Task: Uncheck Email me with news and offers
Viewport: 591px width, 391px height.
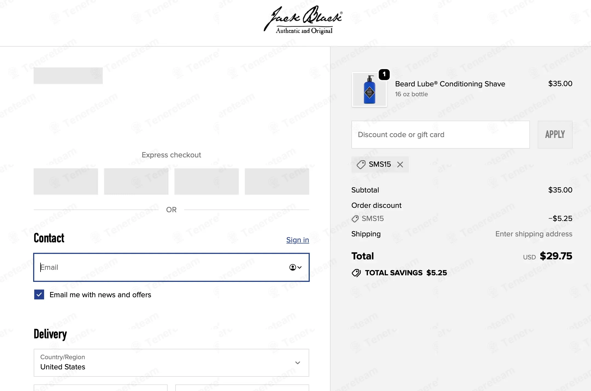Action: [x=39, y=295]
